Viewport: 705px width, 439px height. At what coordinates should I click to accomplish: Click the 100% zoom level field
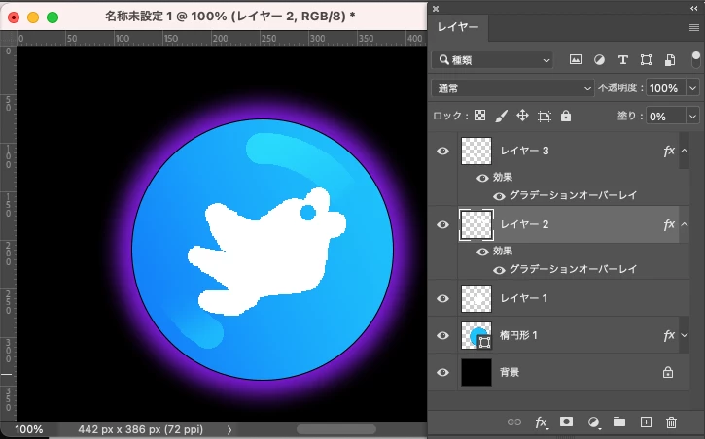coord(29,429)
